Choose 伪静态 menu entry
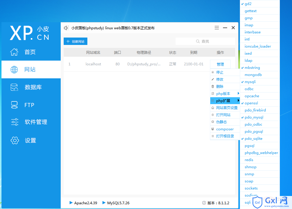This screenshot has width=292, height=209. [225, 122]
